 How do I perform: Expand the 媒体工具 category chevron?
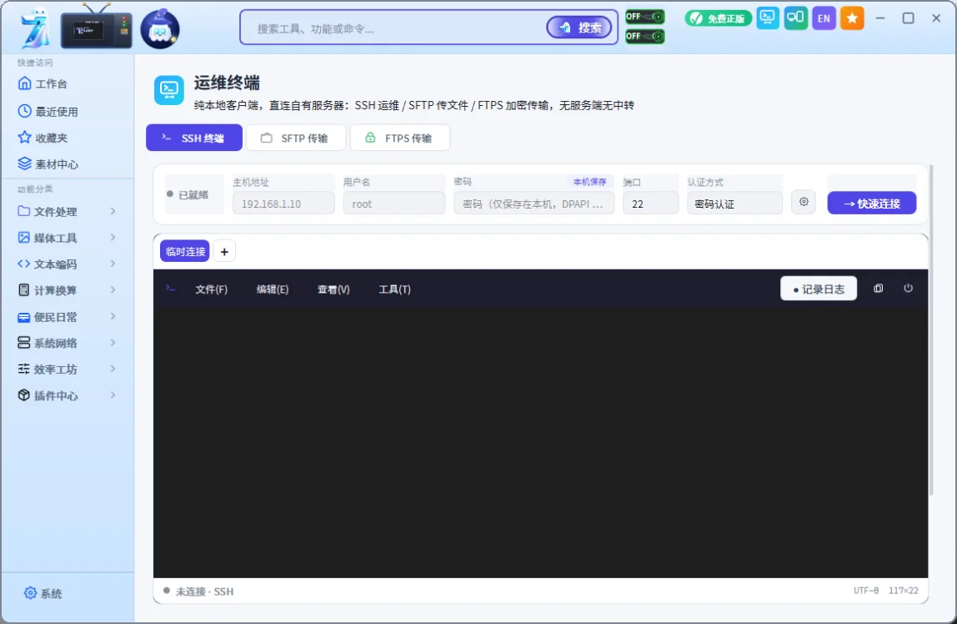113,238
